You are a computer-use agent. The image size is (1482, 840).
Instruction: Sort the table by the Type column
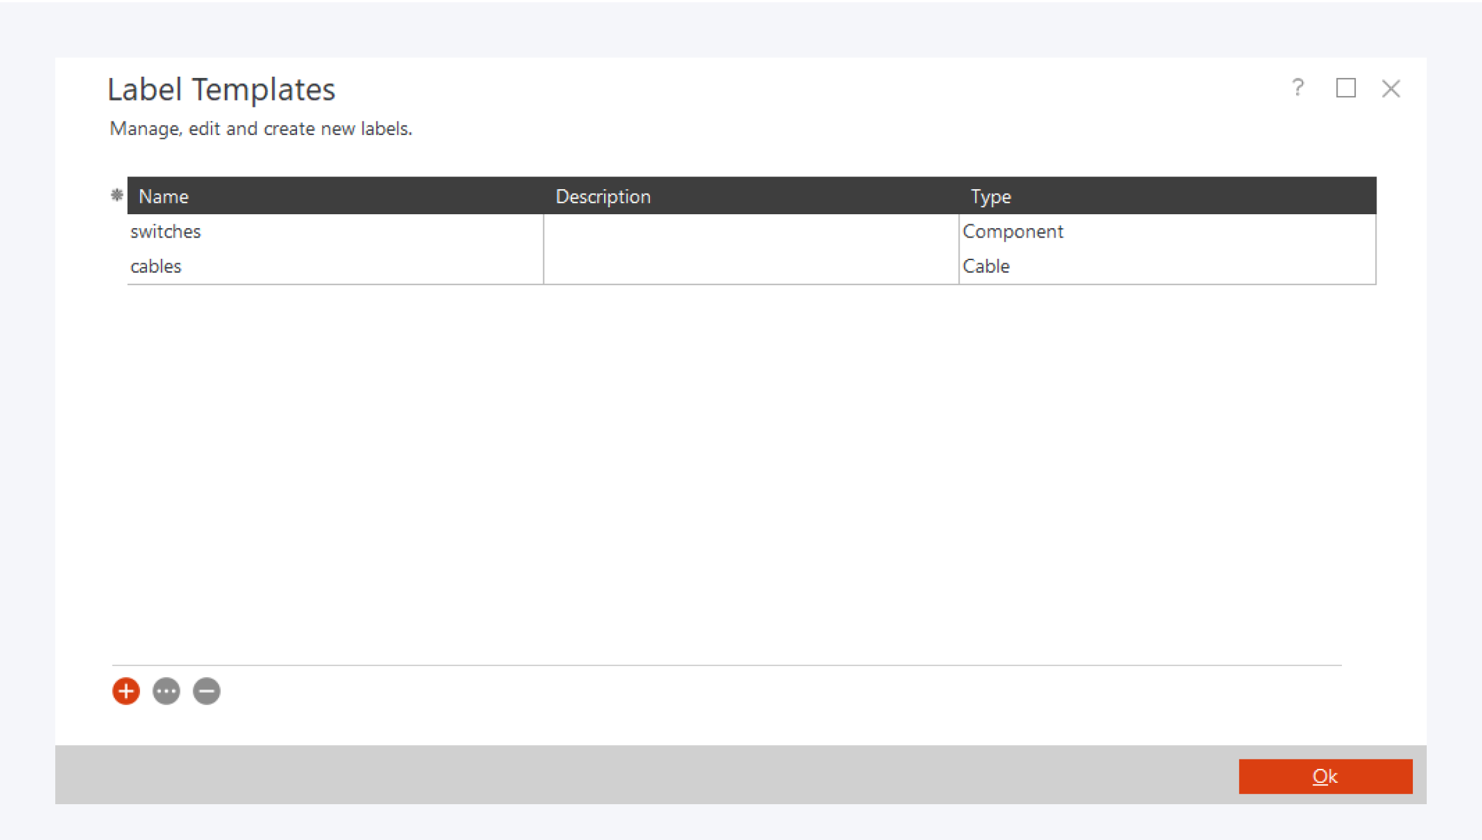(990, 196)
